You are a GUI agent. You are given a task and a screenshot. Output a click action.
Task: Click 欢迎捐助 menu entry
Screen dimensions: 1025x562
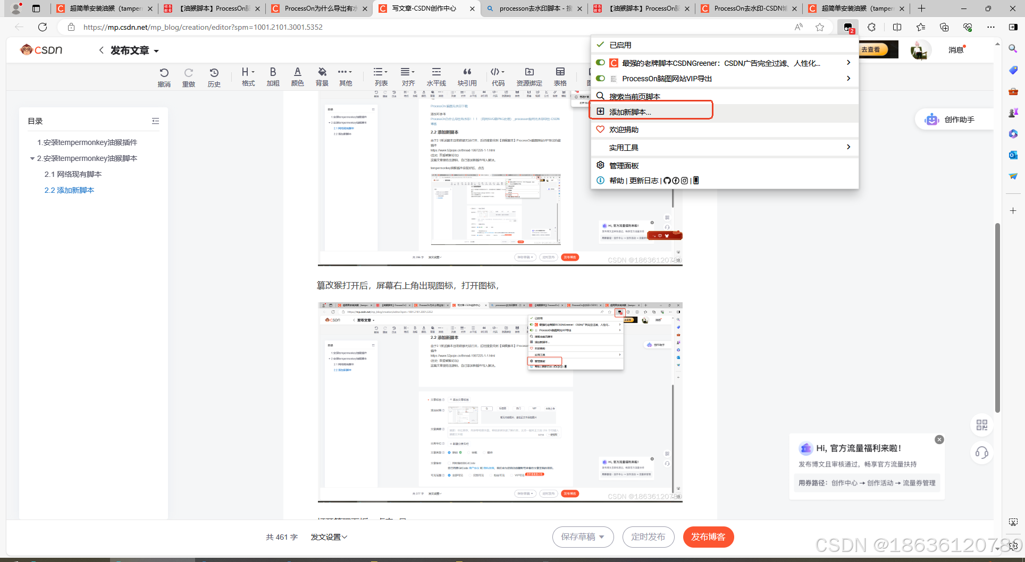pyautogui.click(x=725, y=130)
